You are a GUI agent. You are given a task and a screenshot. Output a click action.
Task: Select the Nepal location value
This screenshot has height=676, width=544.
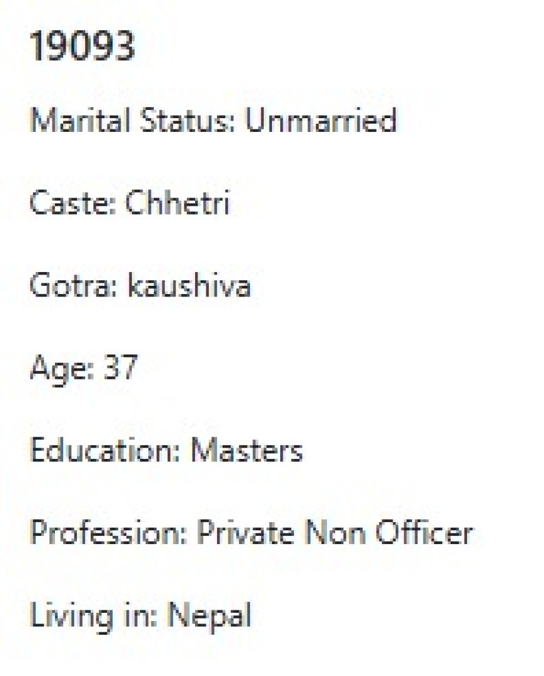[209, 616]
